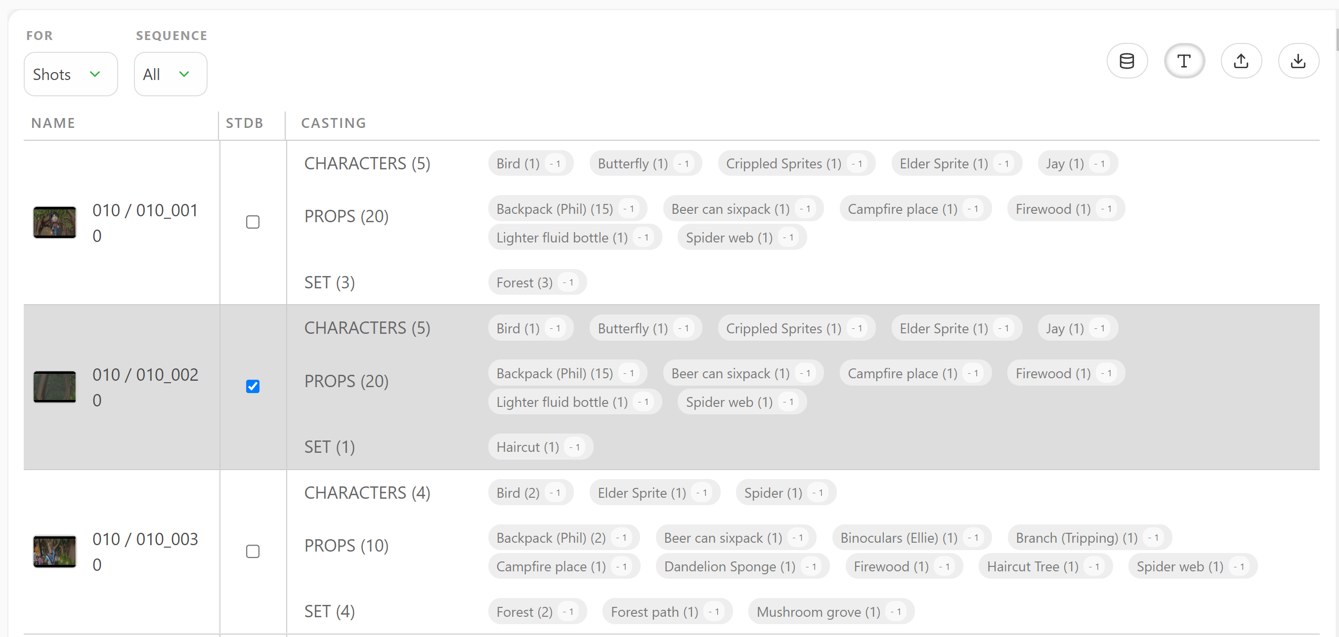
Task: Click the NAME column header
Action: tap(53, 123)
